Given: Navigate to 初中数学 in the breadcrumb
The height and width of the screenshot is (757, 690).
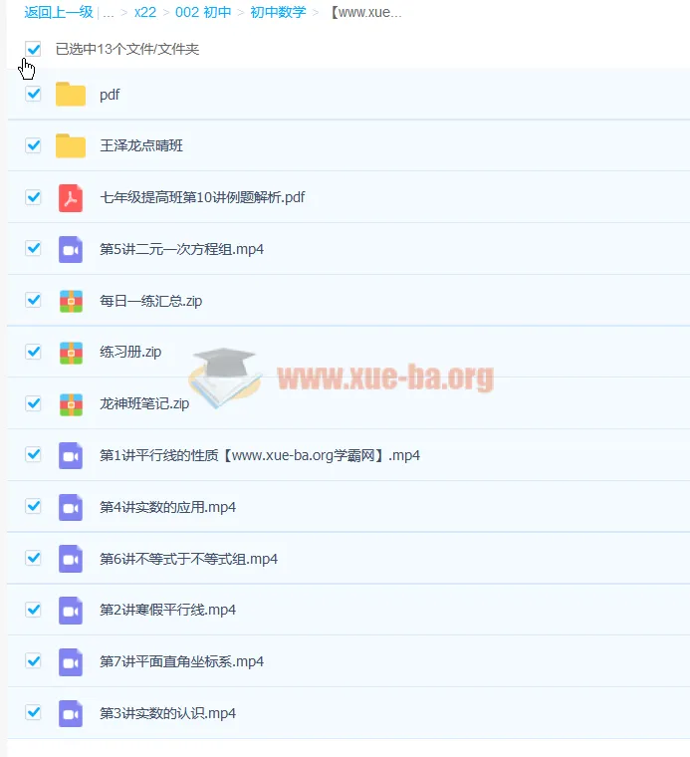Looking at the screenshot, I should 278,13.
